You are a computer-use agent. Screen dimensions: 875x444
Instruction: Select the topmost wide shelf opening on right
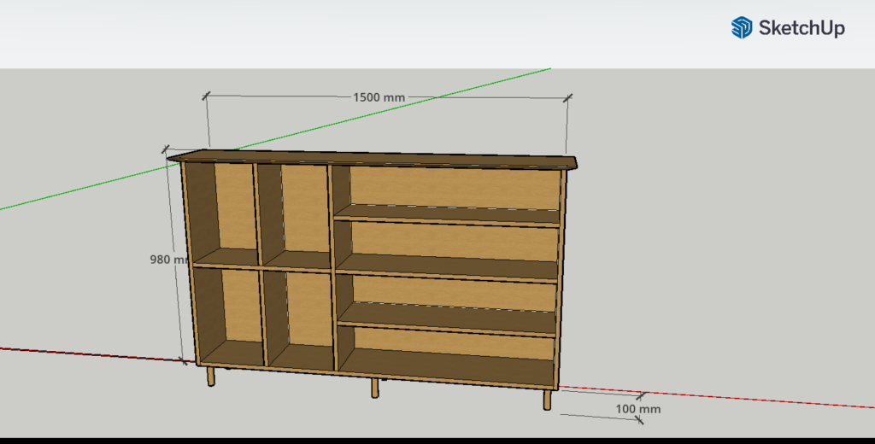coord(449,189)
